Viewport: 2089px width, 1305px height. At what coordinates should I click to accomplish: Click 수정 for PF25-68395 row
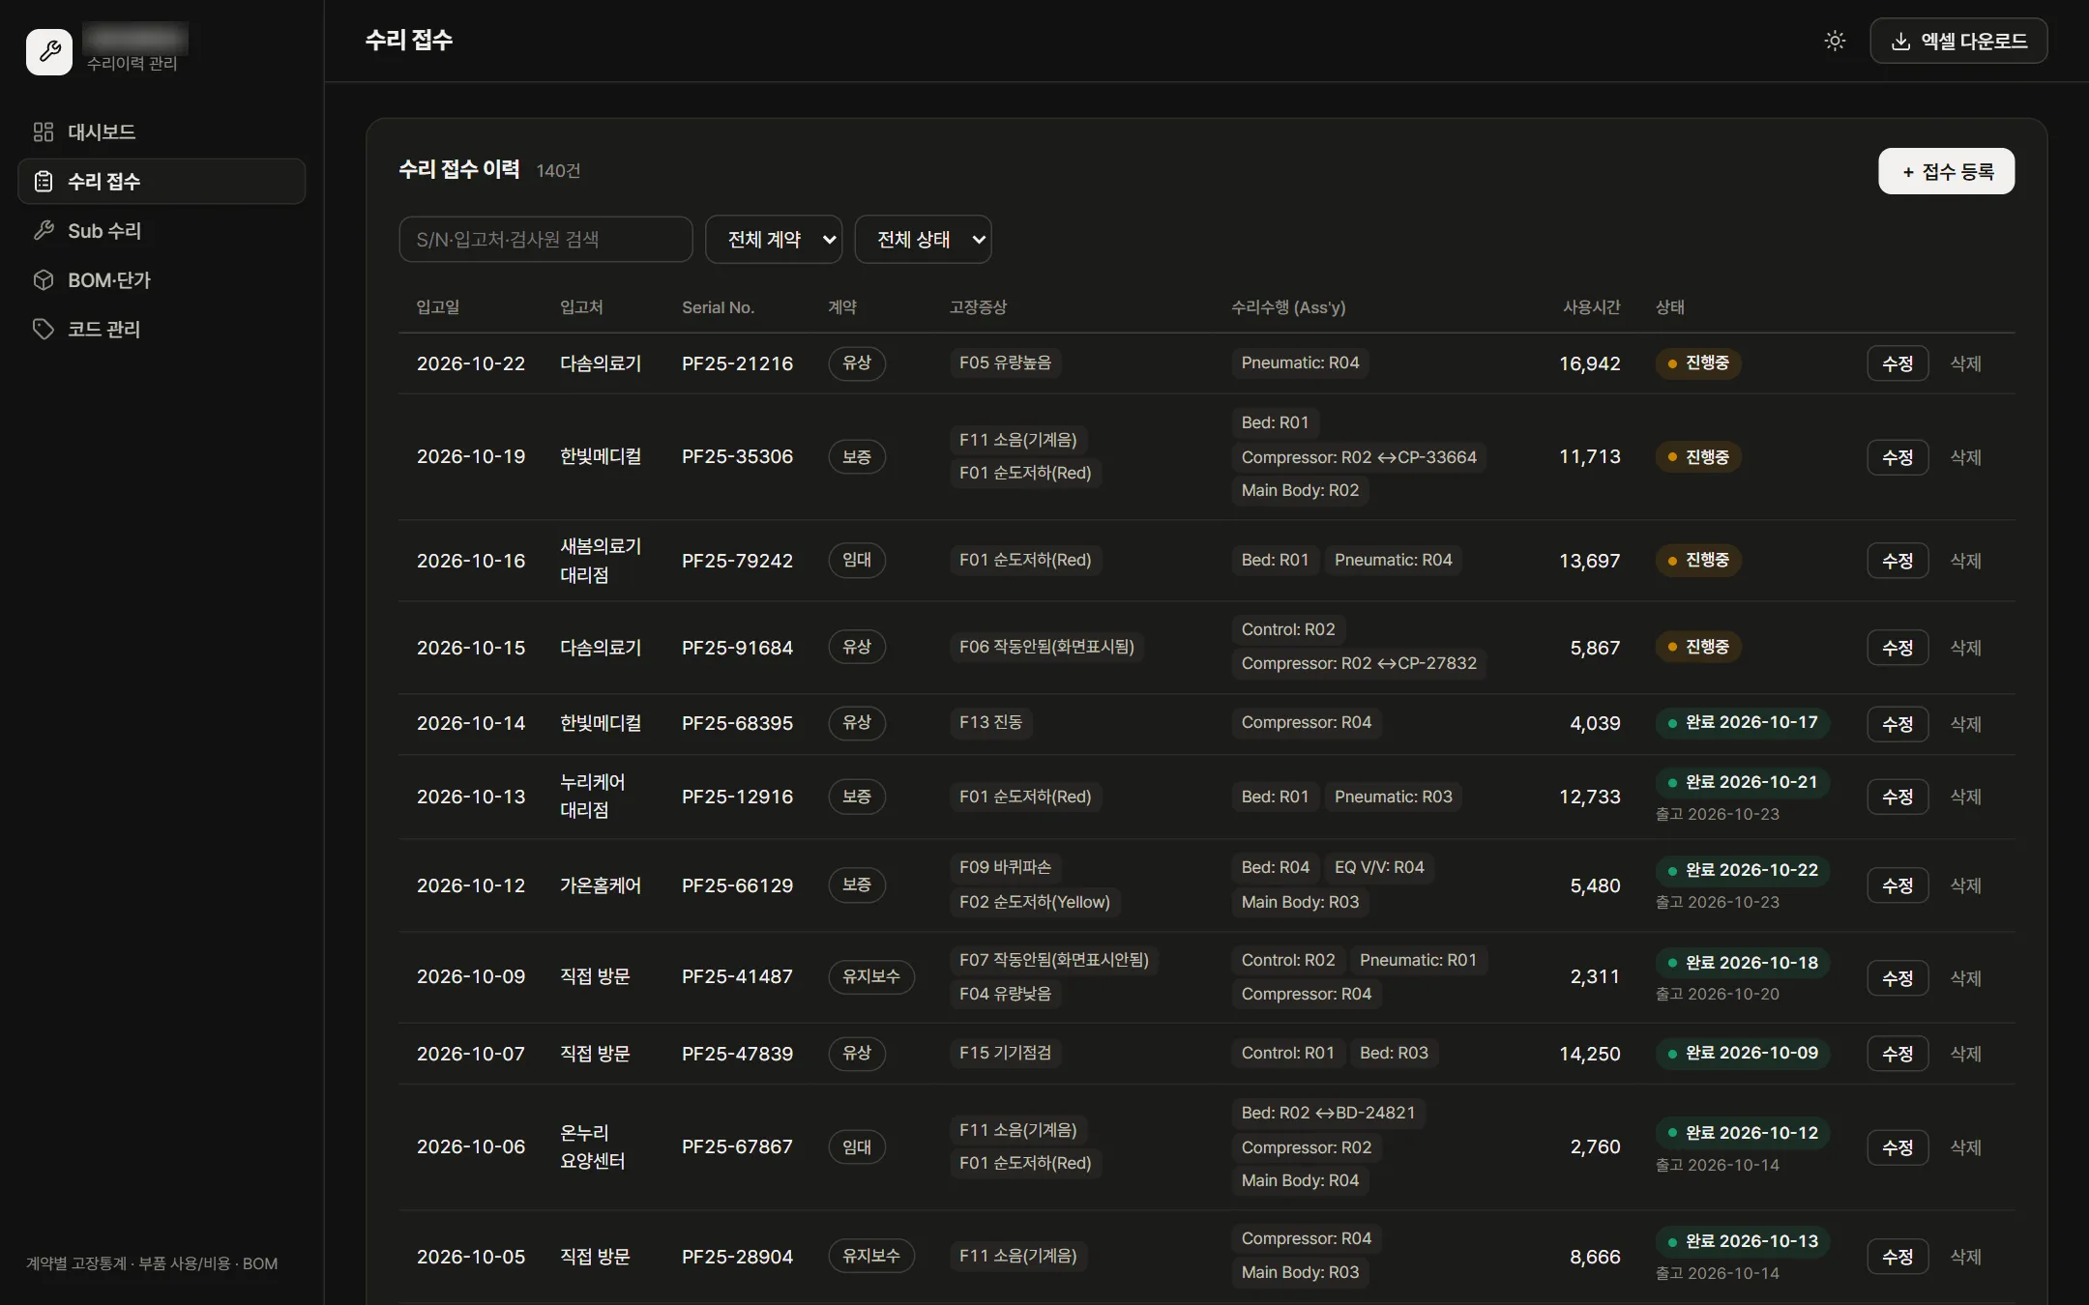1898,723
